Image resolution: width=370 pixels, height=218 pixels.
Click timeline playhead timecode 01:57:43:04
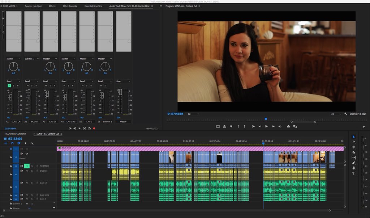tap(13, 139)
